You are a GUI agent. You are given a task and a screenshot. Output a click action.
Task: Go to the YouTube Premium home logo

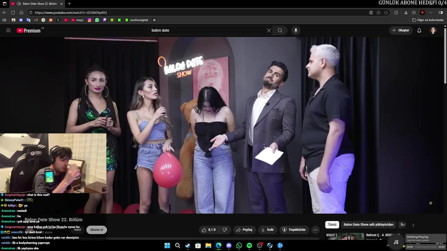[29, 30]
